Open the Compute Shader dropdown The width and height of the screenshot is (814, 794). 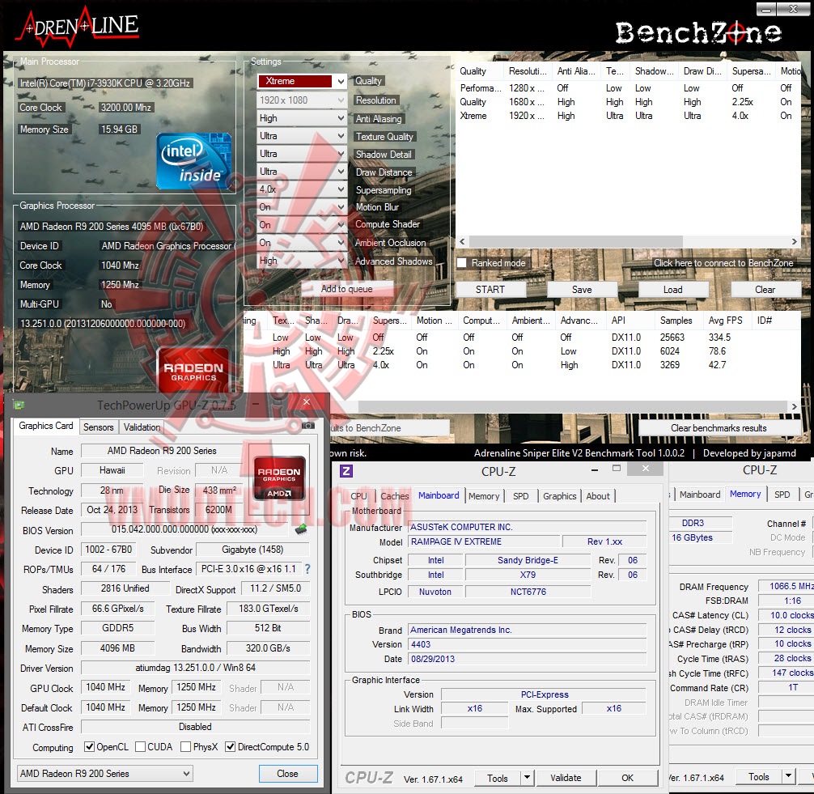[302, 224]
